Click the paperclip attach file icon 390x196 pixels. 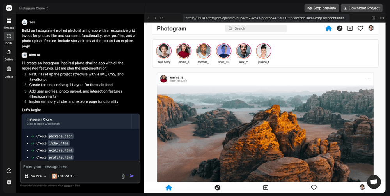coord(123,176)
